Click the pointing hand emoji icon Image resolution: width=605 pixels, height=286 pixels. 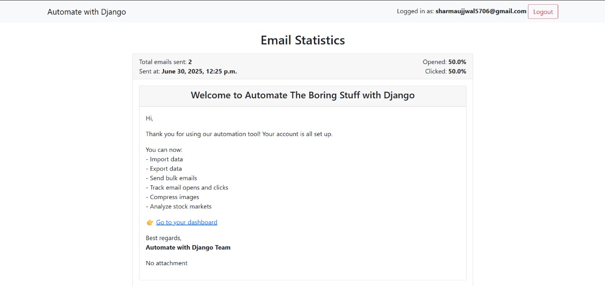click(150, 222)
